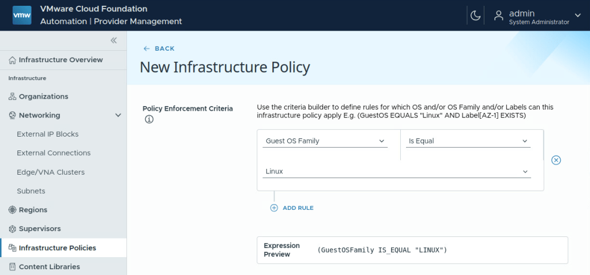
Task: Click the Networking globe icon
Action: (x=13, y=115)
